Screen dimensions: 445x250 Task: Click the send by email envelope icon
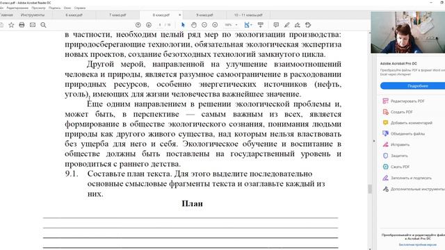(33, 25)
